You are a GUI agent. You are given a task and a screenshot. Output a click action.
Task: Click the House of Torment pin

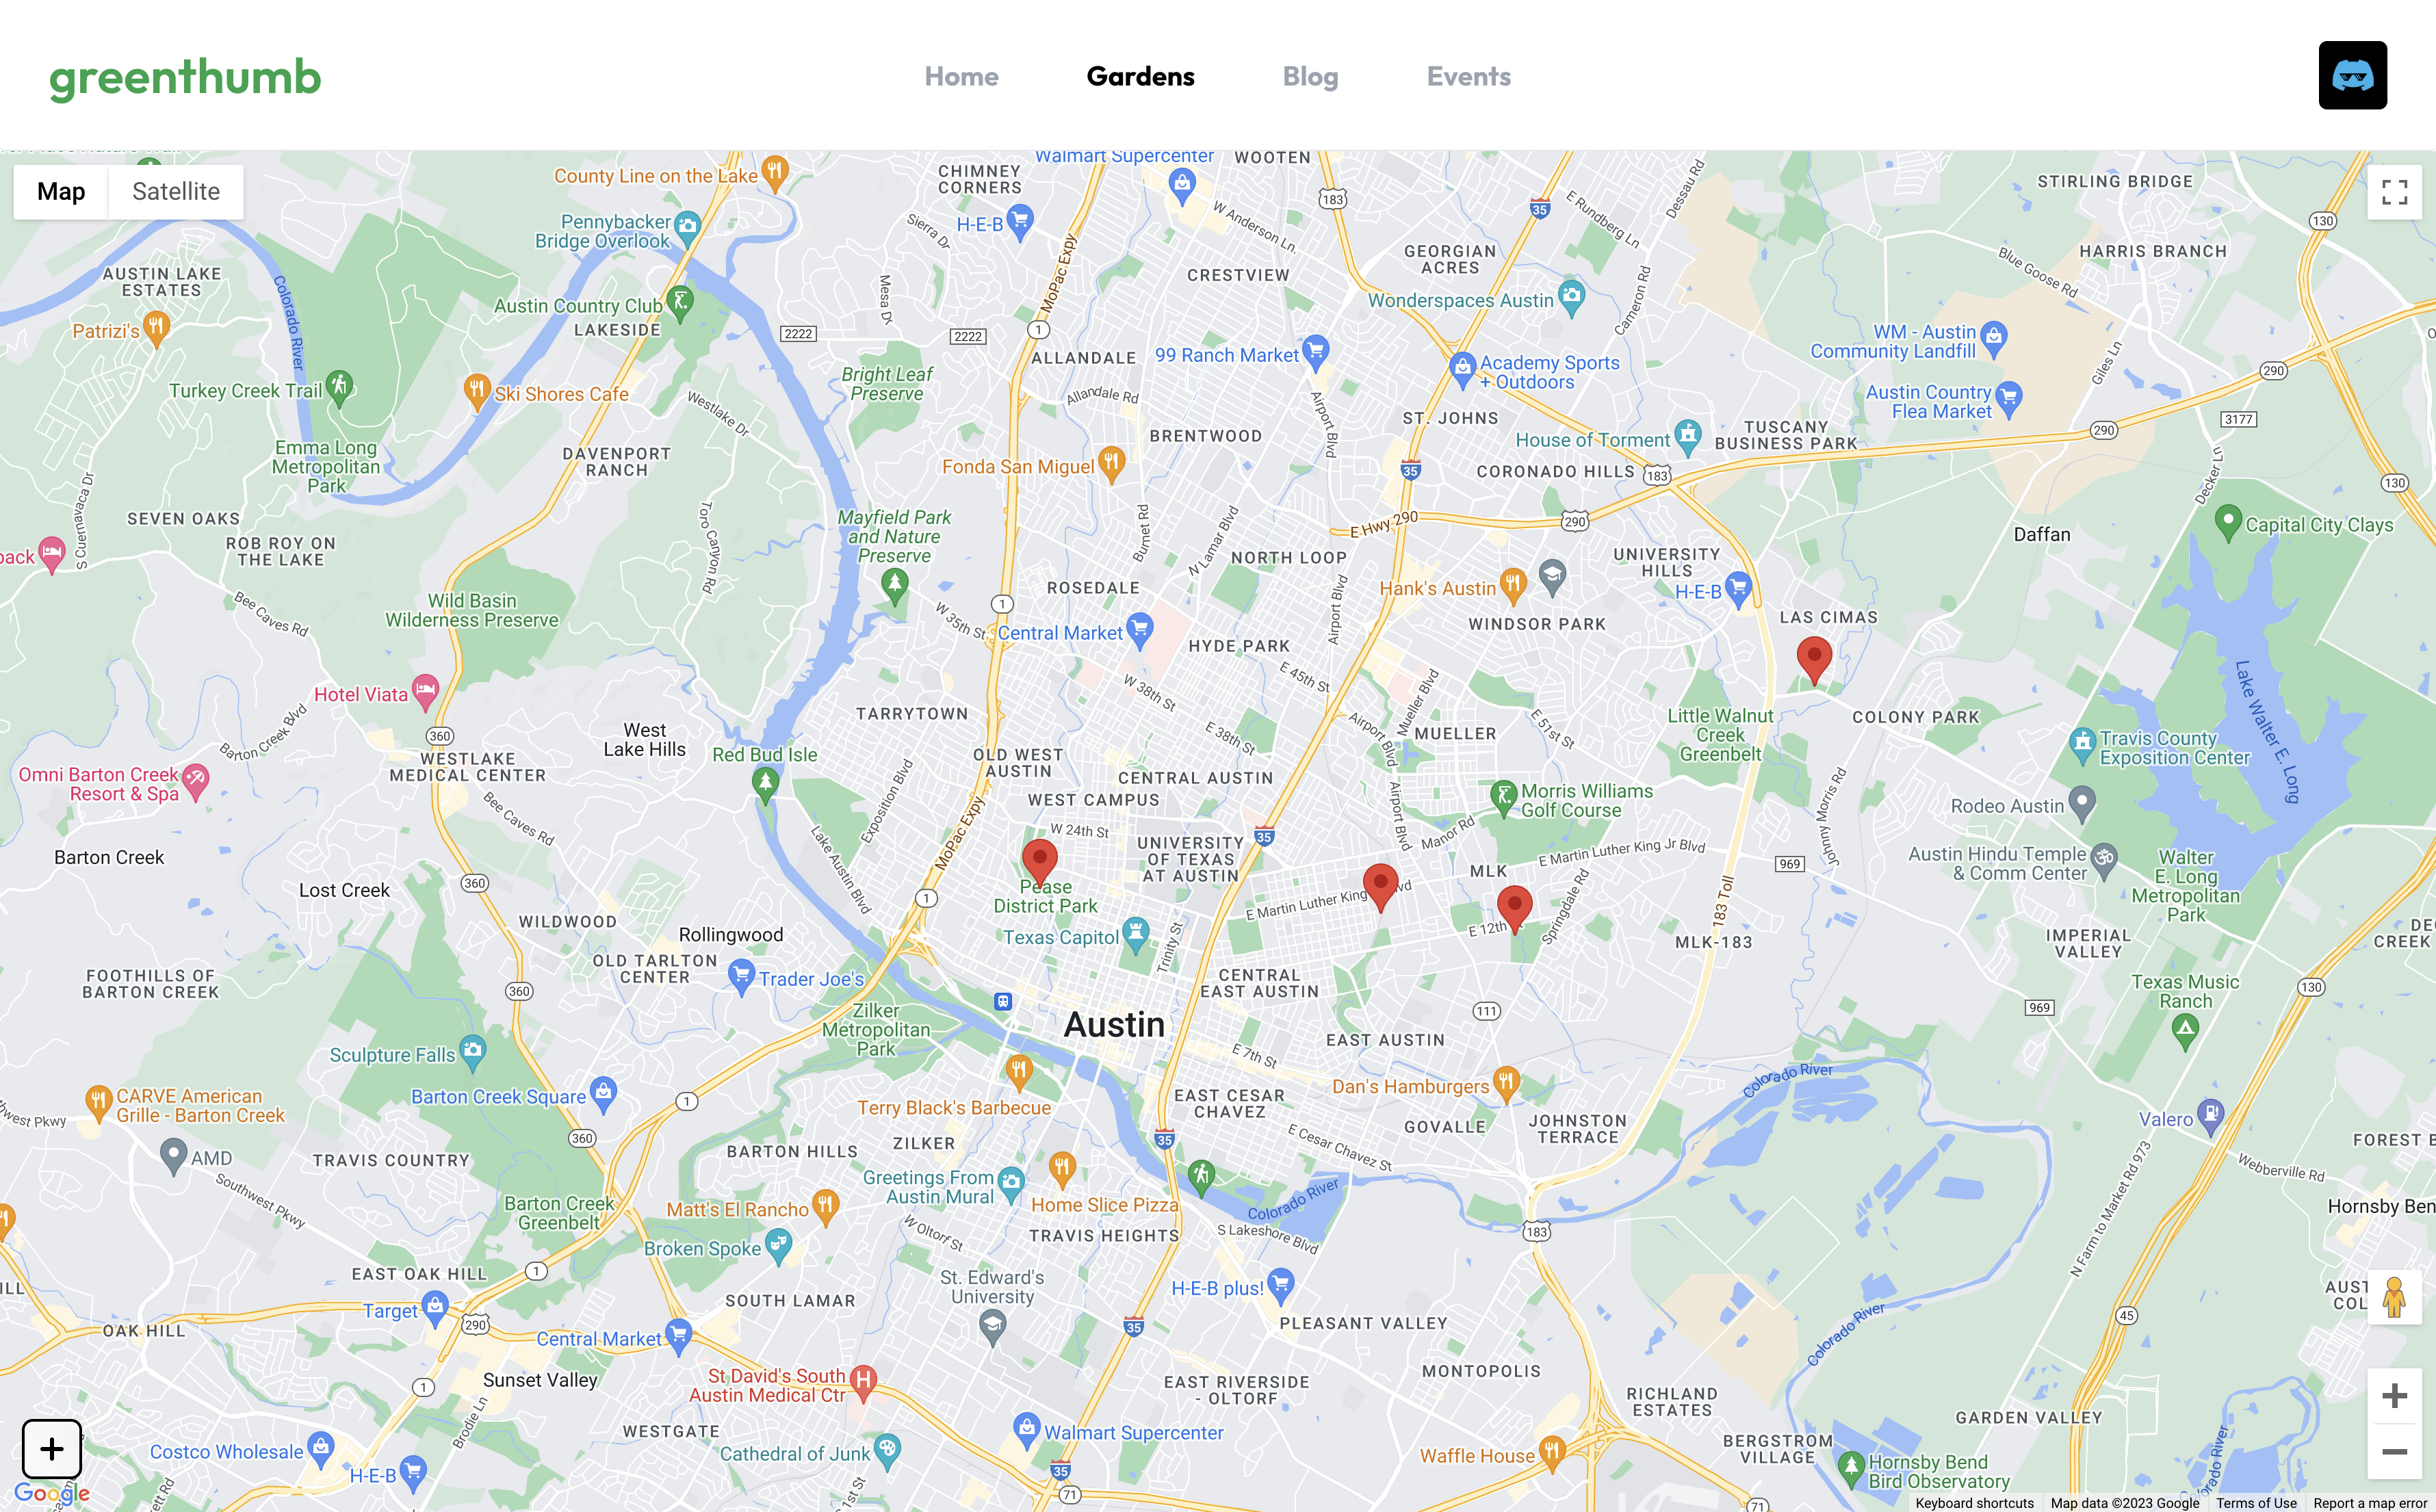(1688, 438)
